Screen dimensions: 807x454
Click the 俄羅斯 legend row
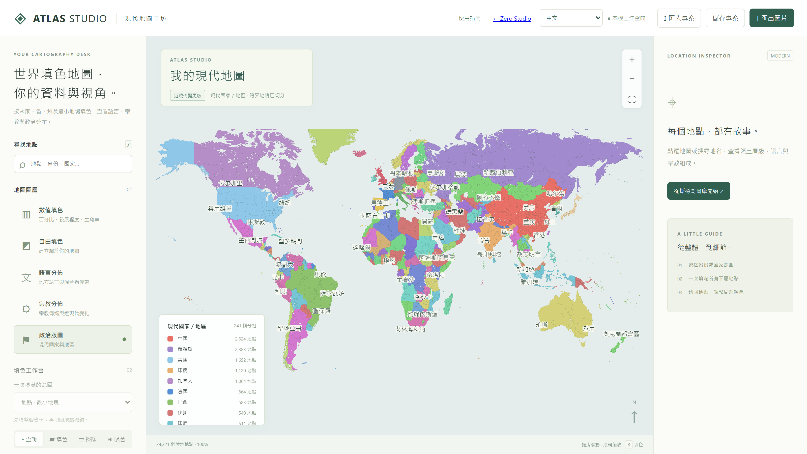[x=212, y=349]
